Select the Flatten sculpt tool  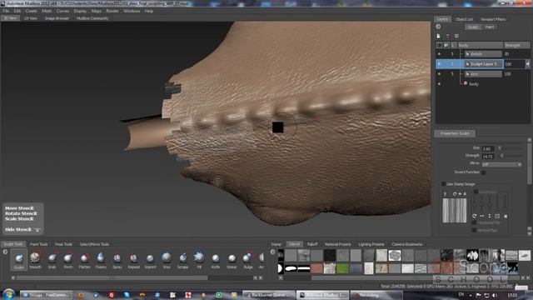(84, 260)
